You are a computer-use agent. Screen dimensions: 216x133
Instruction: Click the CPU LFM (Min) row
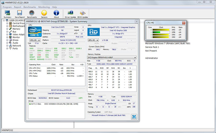(x=56, y=68)
